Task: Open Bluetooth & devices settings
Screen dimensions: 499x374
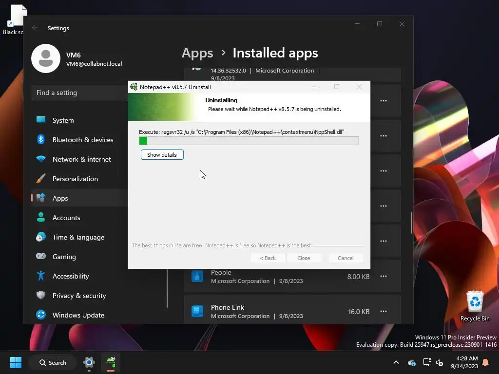Action: coord(79,140)
